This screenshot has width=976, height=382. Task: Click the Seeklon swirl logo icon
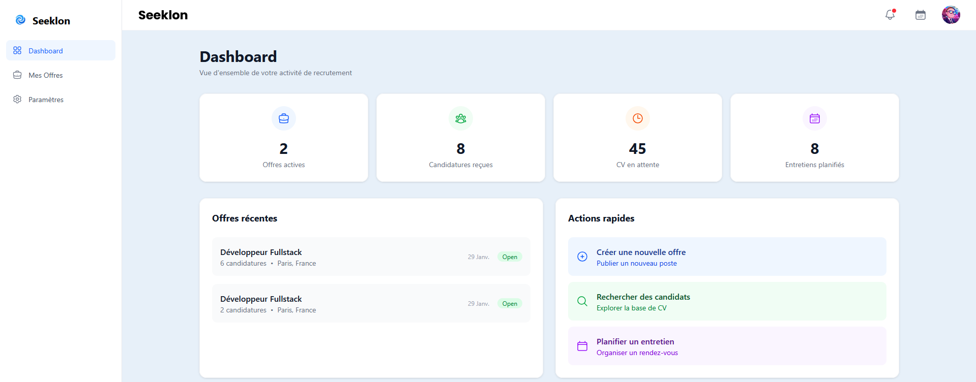point(20,20)
